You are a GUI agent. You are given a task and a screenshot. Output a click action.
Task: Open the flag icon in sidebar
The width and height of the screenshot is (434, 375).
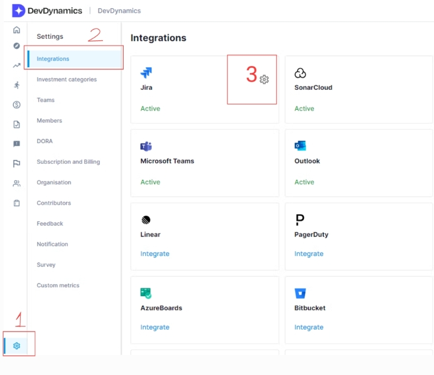click(17, 164)
